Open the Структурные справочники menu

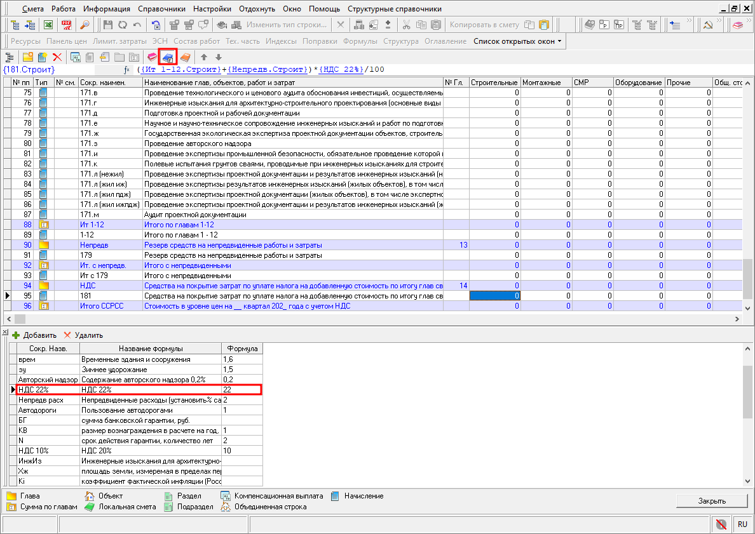pos(394,9)
